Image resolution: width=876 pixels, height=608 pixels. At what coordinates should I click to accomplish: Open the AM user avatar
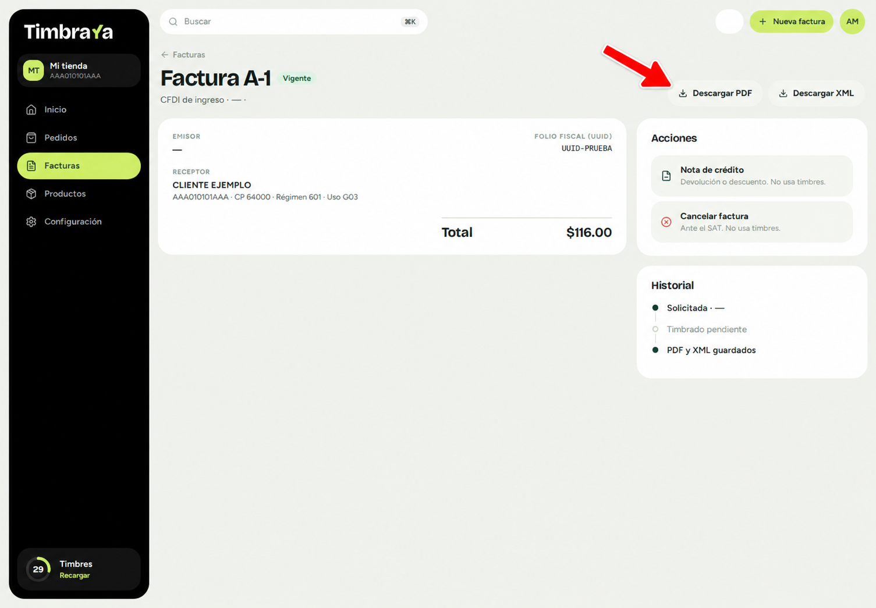coord(852,22)
